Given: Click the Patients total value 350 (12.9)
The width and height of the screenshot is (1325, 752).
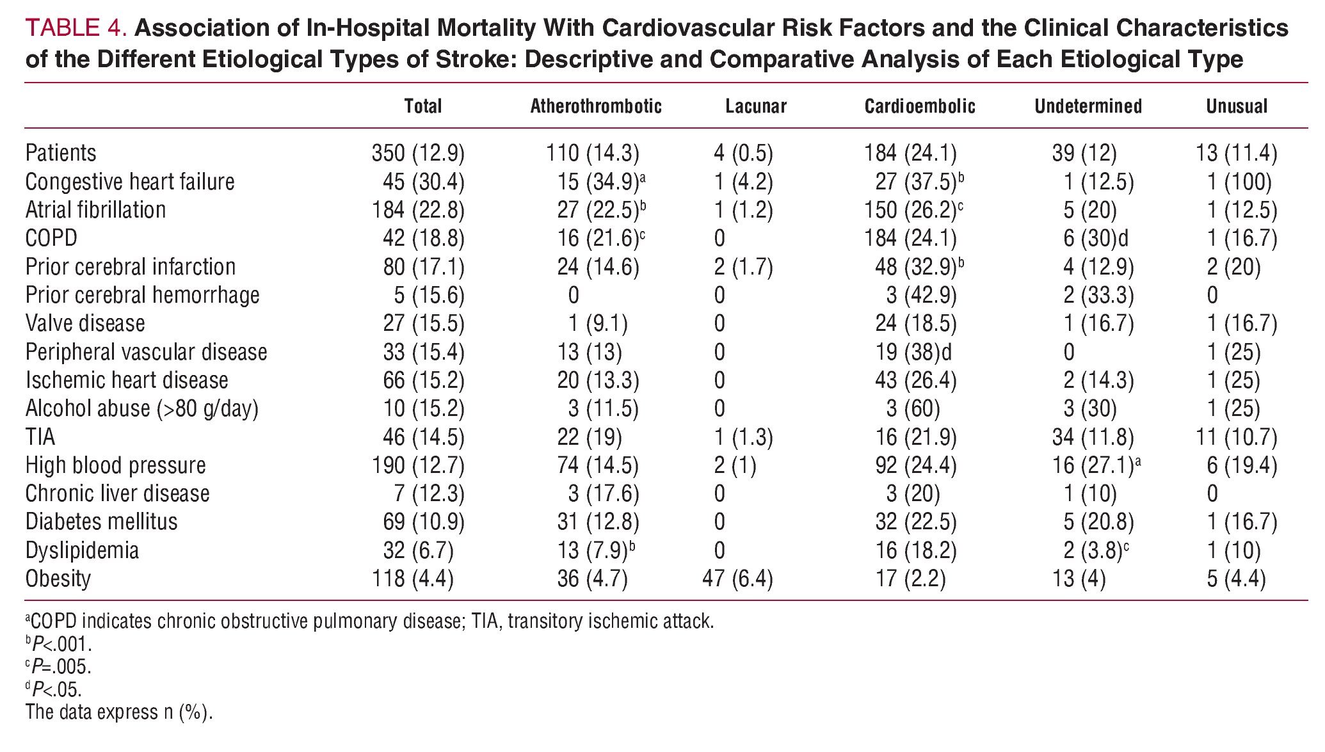Looking at the screenshot, I should click(417, 154).
